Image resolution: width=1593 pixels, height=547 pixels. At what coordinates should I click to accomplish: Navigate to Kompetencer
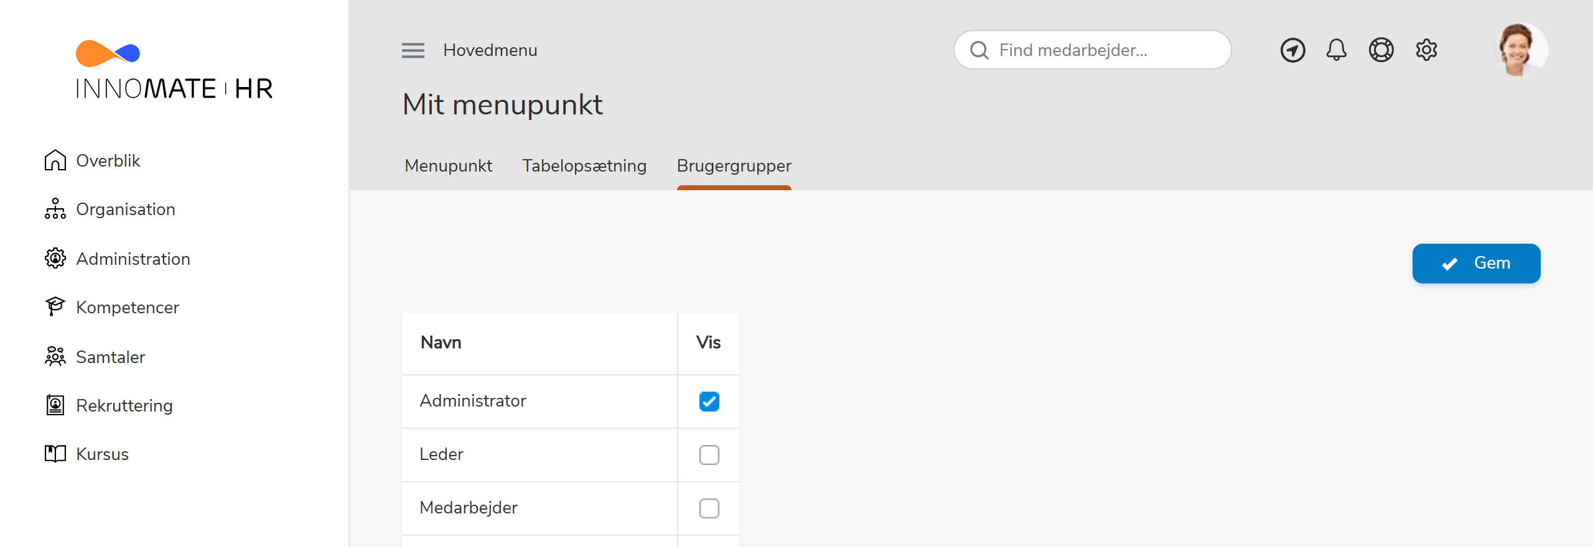(128, 306)
